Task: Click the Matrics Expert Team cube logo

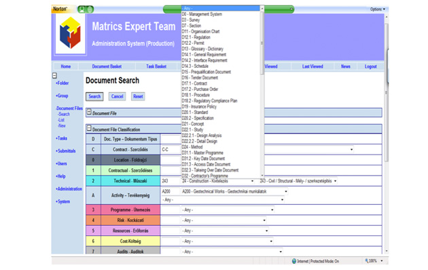Action: (70, 33)
